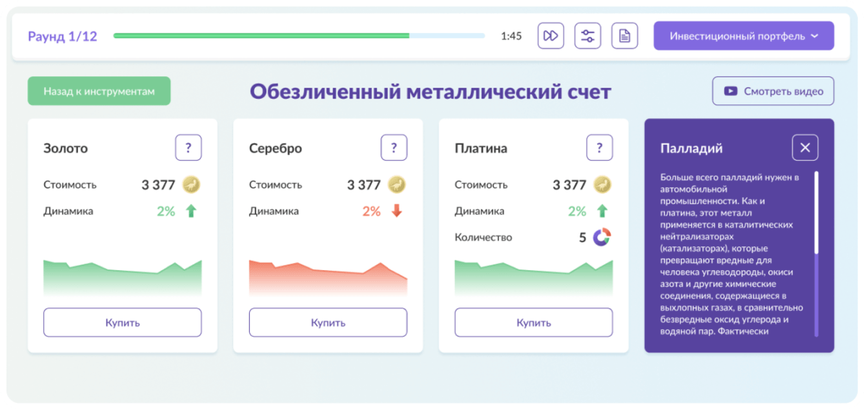
Task: Click Купить button under Золото
Action: point(123,322)
